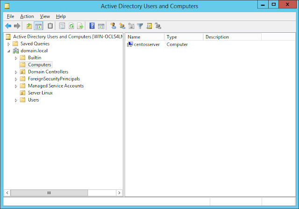Screen dimensions: 299x209
Task: Select the centosserver name text
Action: coord(147,44)
